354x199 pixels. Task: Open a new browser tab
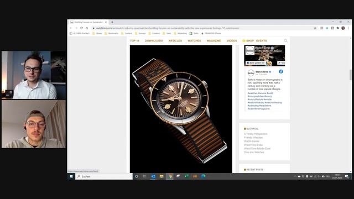click(112, 22)
